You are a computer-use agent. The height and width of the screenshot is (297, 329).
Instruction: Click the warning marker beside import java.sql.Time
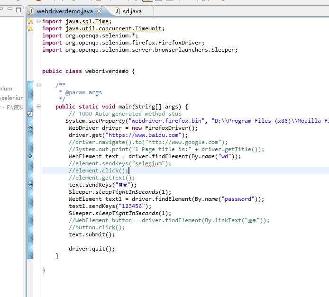tap(30, 21)
